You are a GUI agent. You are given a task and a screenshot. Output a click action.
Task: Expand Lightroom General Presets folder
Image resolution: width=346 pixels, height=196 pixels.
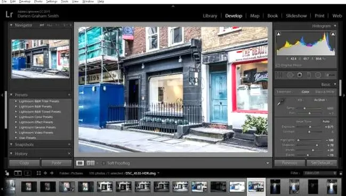coord(16,127)
